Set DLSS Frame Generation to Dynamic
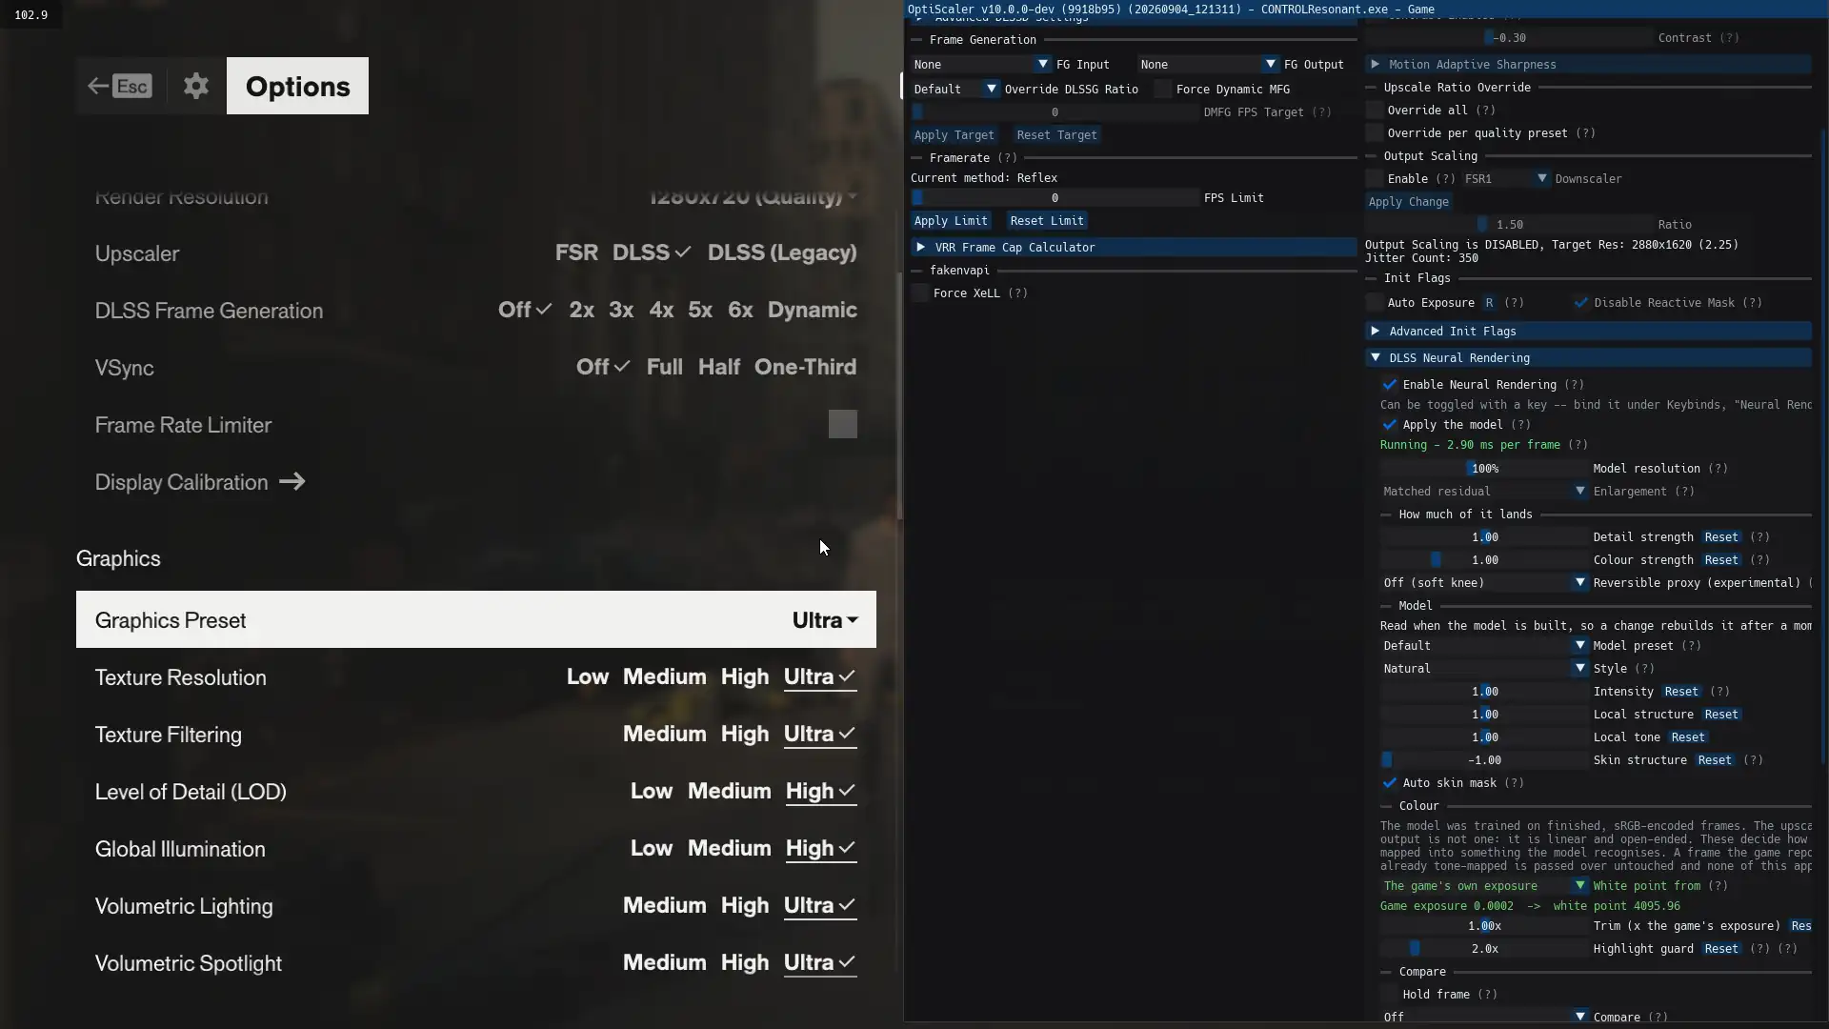 tap(812, 311)
